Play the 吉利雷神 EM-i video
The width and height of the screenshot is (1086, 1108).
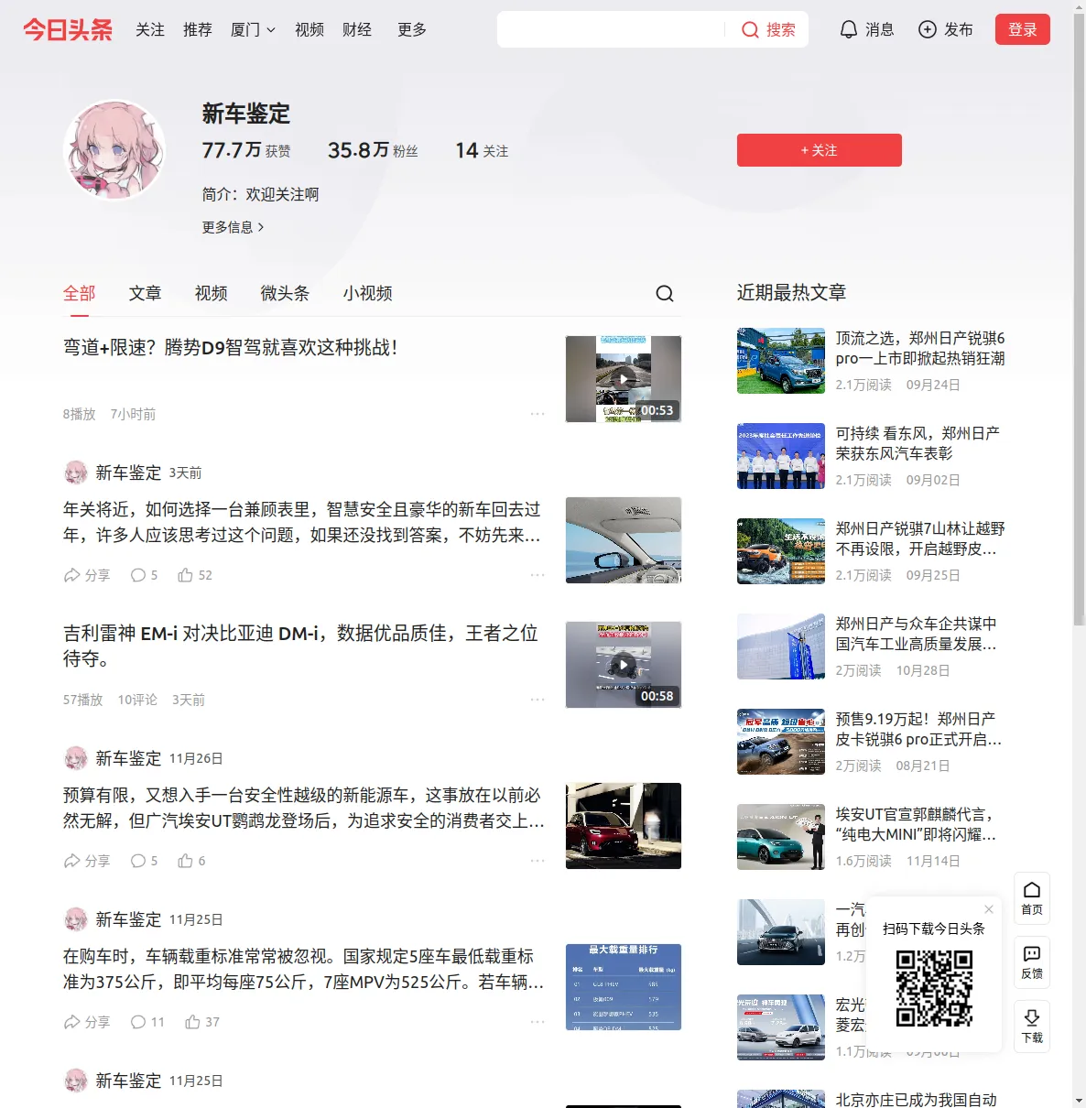(624, 665)
